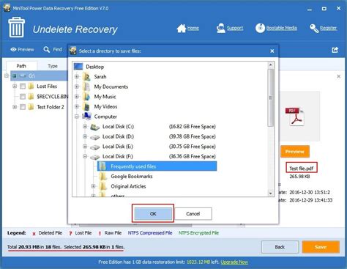Click the directory list scrollbar thumb
347x269 pixels.
point(270,97)
